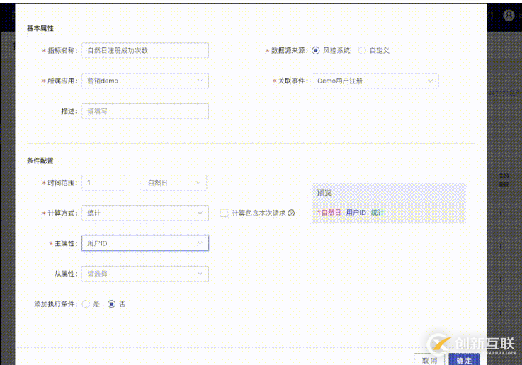Click the 预览 panel title
This screenshot has width=522, height=365.
[x=324, y=192]
